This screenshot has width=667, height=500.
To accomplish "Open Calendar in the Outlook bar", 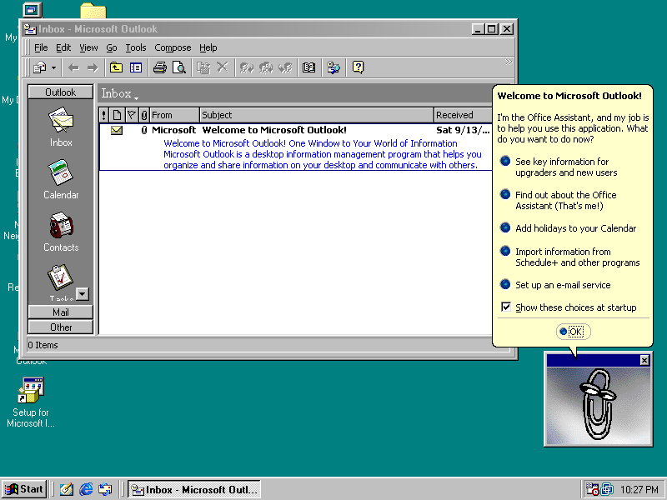I will (x=61, y=179).
